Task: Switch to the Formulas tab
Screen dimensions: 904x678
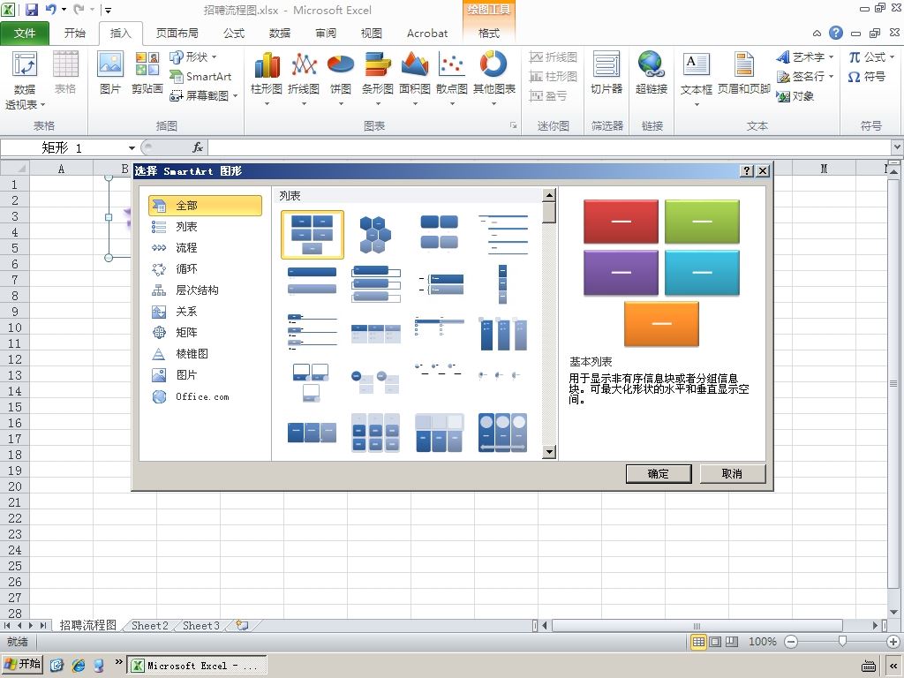Action: [233, 34]
